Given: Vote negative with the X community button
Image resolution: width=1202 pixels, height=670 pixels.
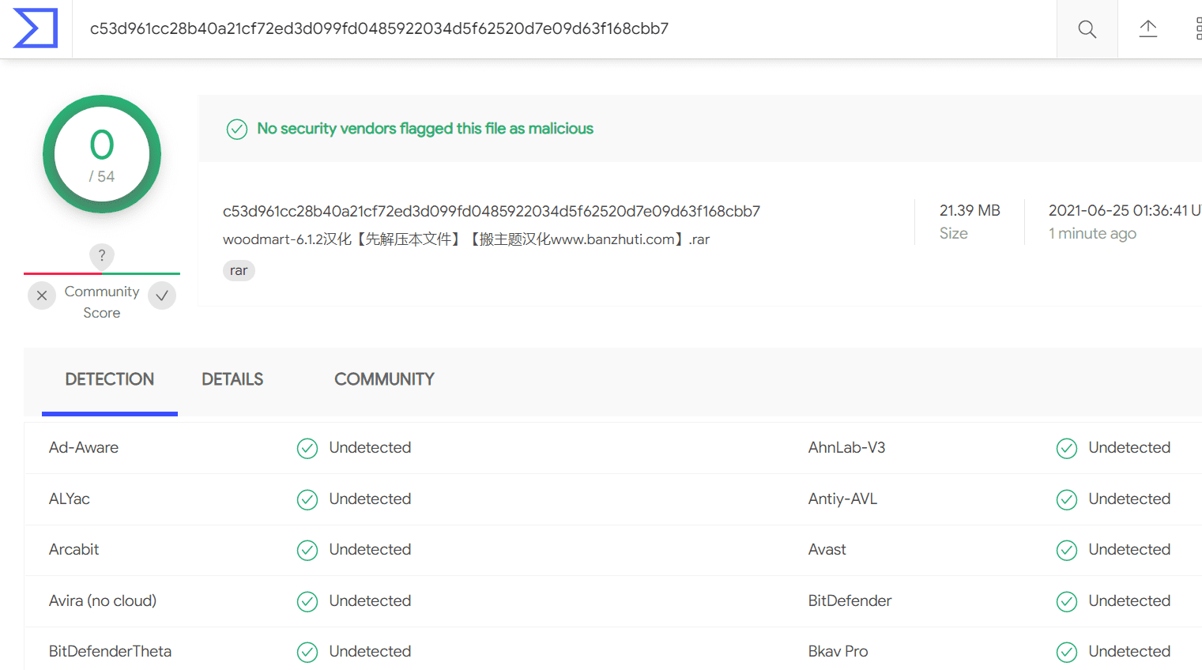Looking at the screenshot, I should tap(42, 295).
